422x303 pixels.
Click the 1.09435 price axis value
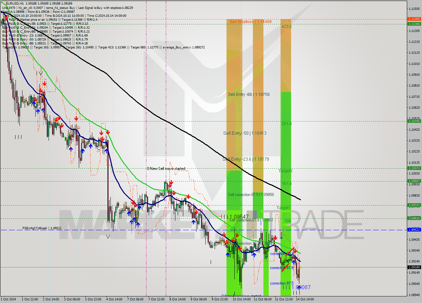(414, 239)
